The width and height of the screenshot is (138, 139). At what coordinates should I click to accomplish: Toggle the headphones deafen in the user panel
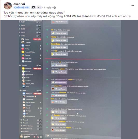(x=38, y=137)
